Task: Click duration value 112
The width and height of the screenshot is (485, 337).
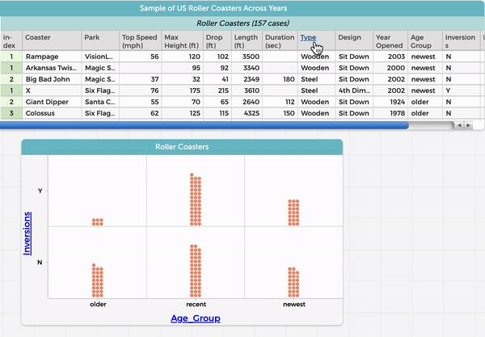Action: click(x=280, y=102)
